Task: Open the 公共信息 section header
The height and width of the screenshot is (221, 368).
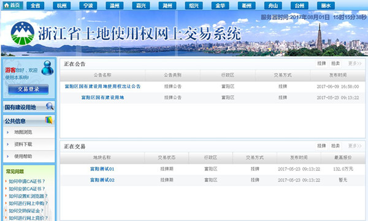Action: coord(15,121)
